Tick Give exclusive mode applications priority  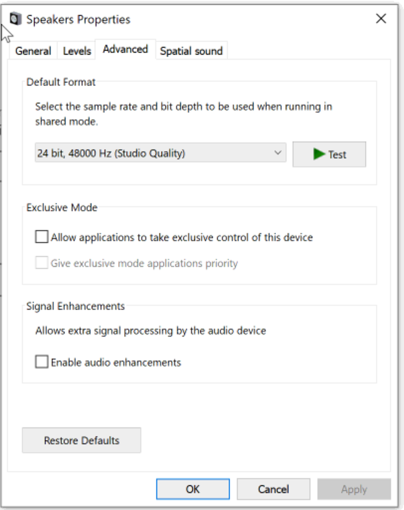[42, 263]
